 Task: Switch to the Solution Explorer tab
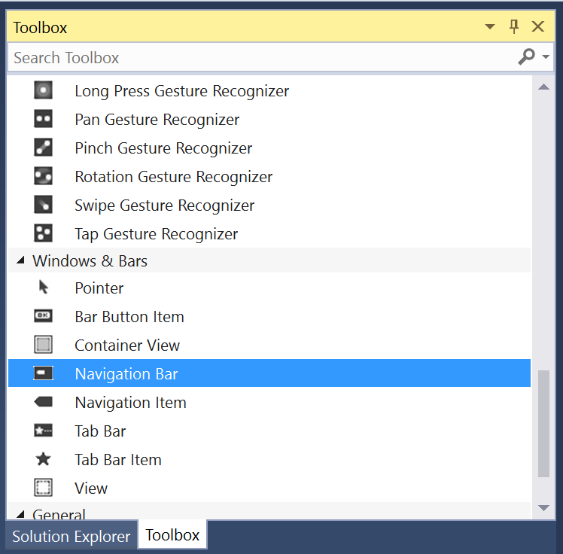click(72, 537)
